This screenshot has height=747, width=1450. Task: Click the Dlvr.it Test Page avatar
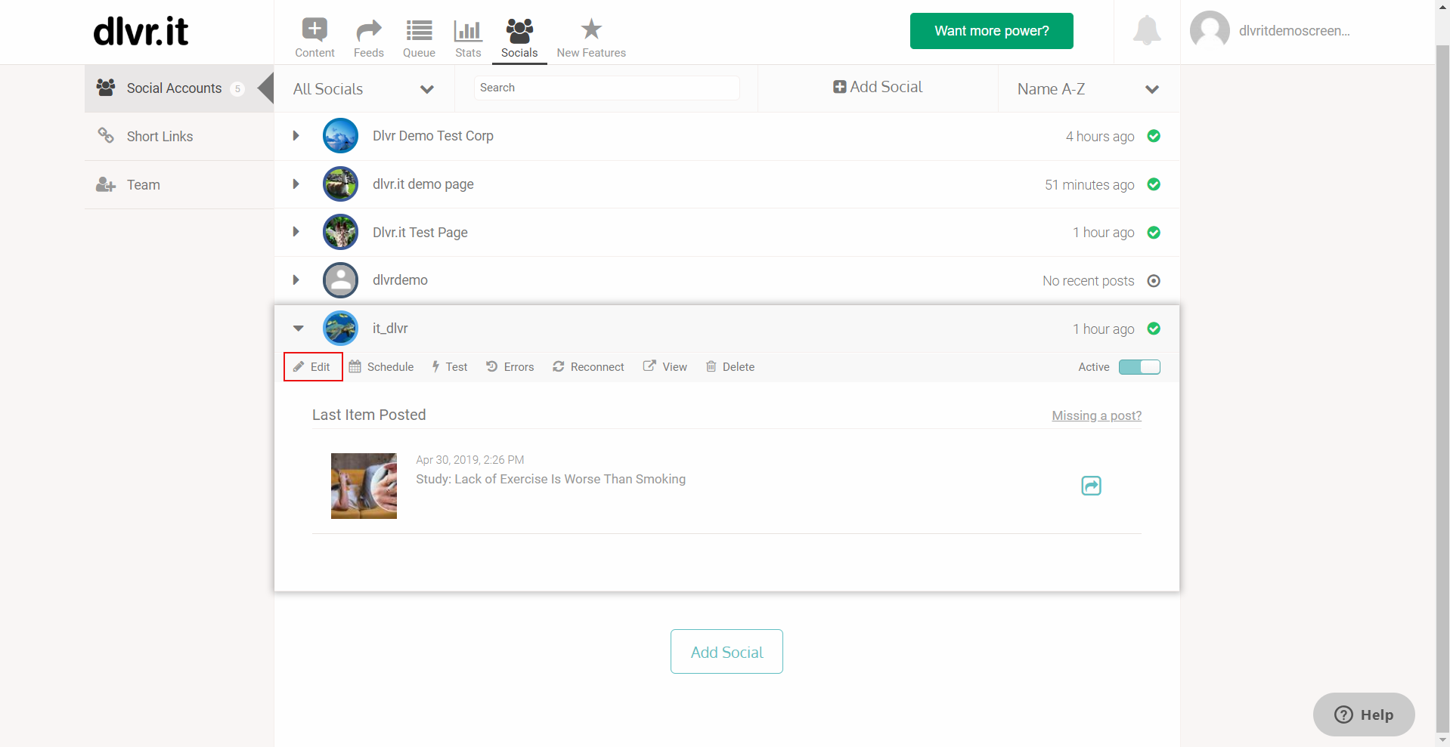pos(340,232)
